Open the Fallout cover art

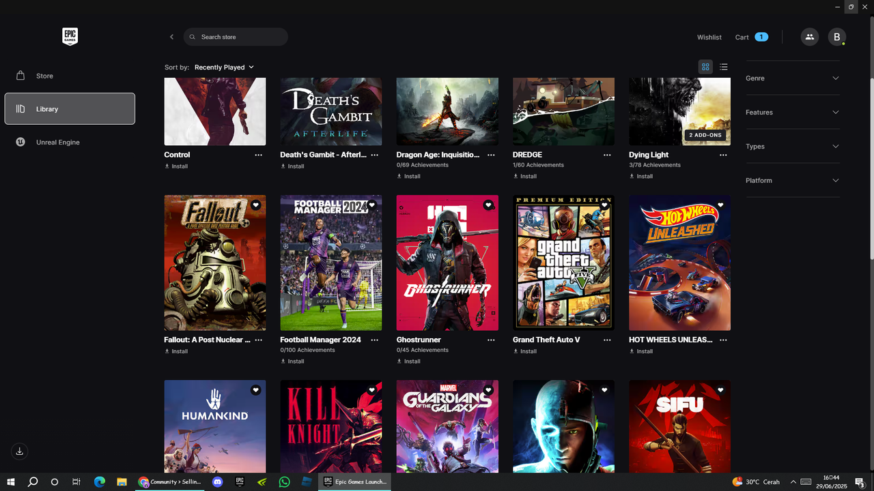pos(215,263)
